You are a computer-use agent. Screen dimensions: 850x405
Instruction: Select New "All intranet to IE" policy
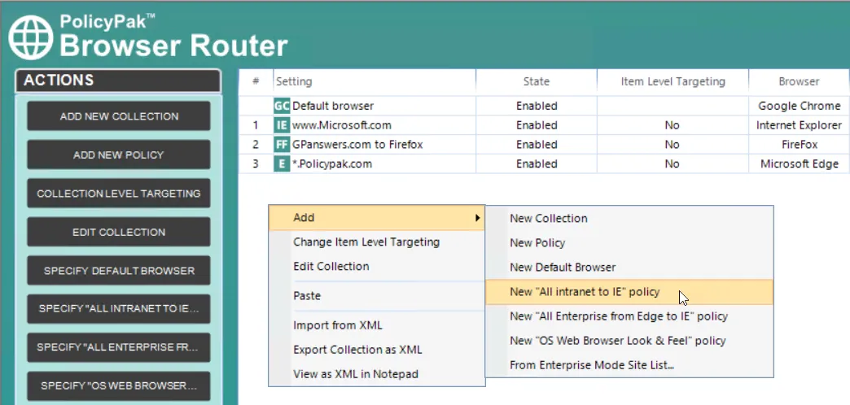629,292
